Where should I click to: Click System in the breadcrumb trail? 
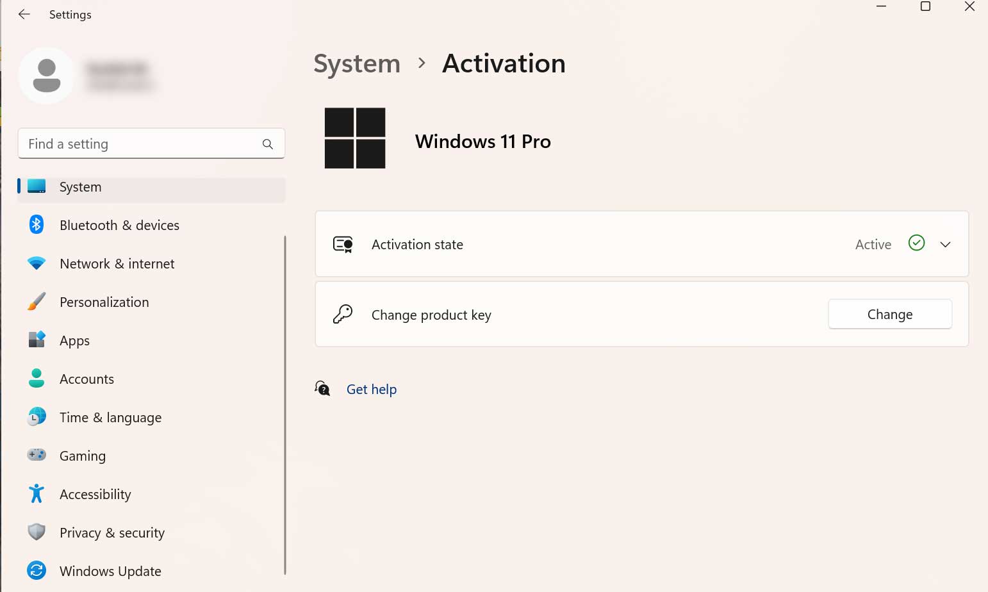coord(357,63)
